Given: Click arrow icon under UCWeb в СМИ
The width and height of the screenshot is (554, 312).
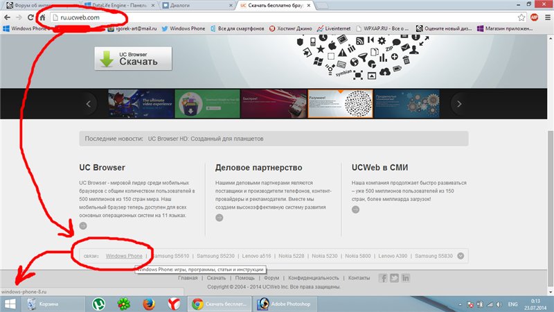Looking at the screenshot, I should click(355, 209).
